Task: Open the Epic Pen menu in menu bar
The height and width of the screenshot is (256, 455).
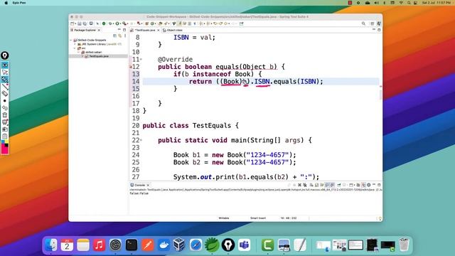Action: (x=19, y=3)
